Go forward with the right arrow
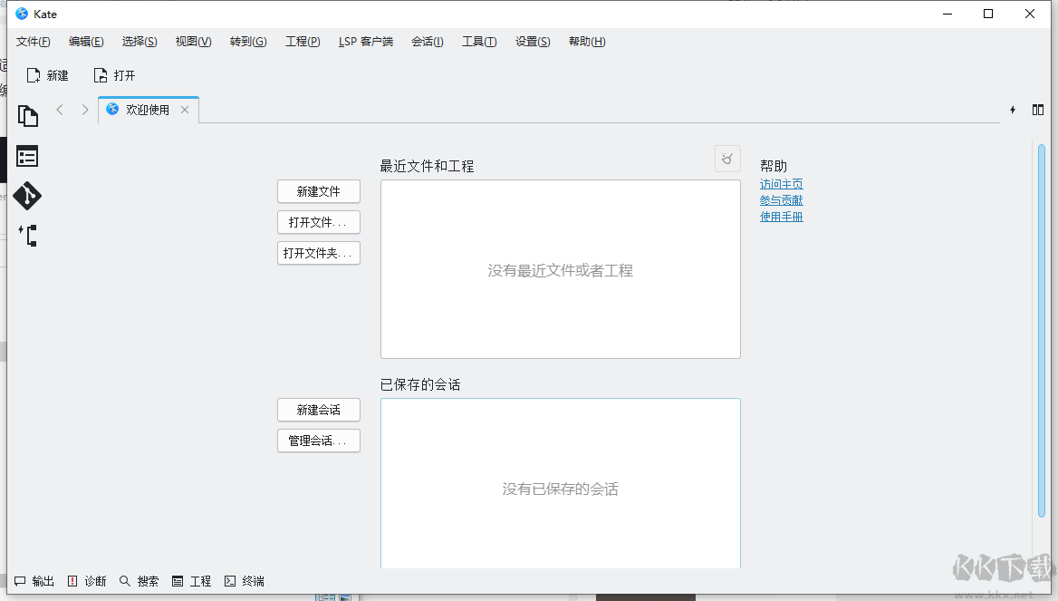Screen dimensions: 1058x601 (85, 110)
